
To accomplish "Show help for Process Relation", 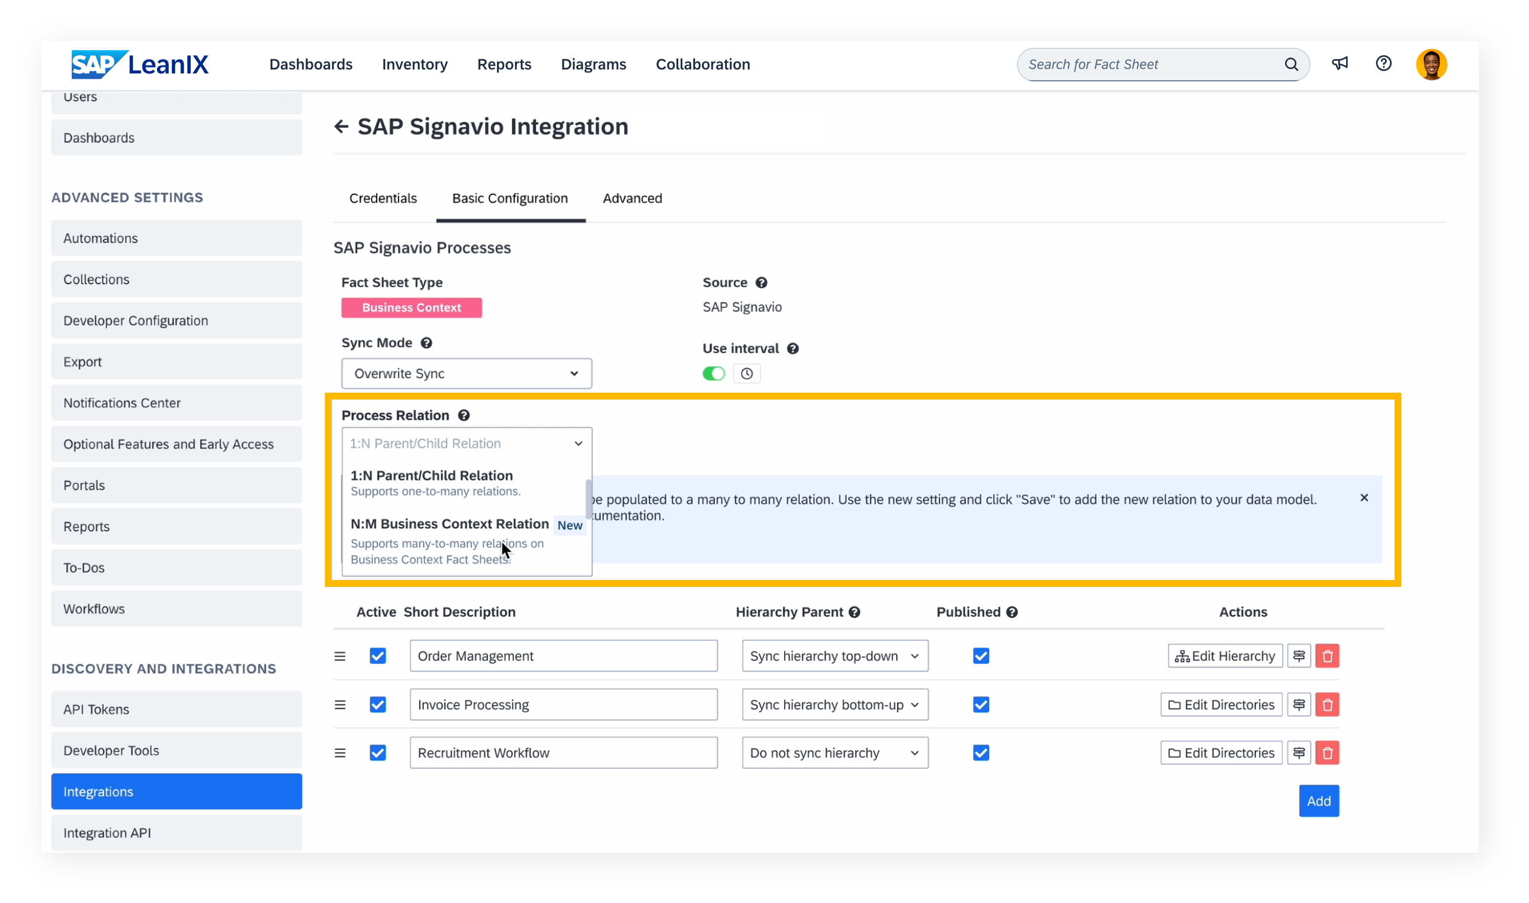I will [463, 415].
